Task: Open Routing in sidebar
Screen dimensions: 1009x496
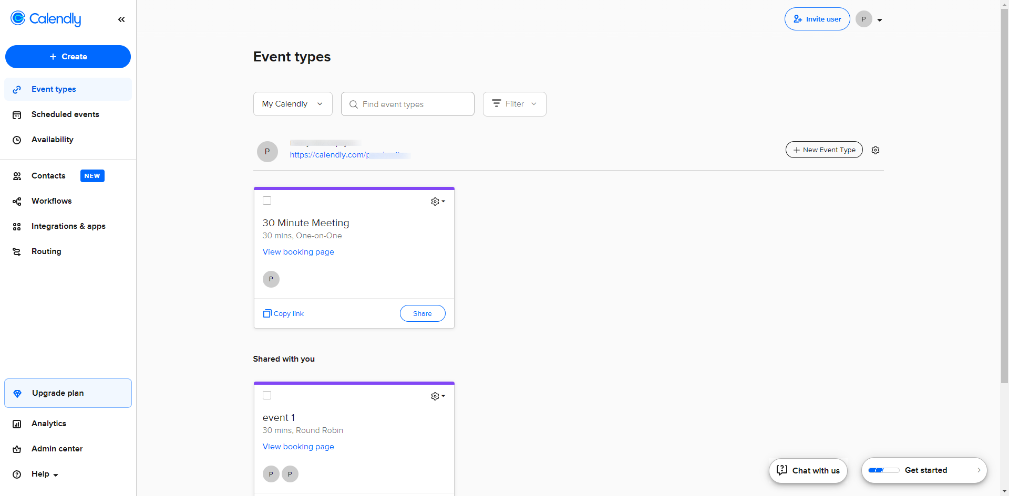Action: coord(68,251)
